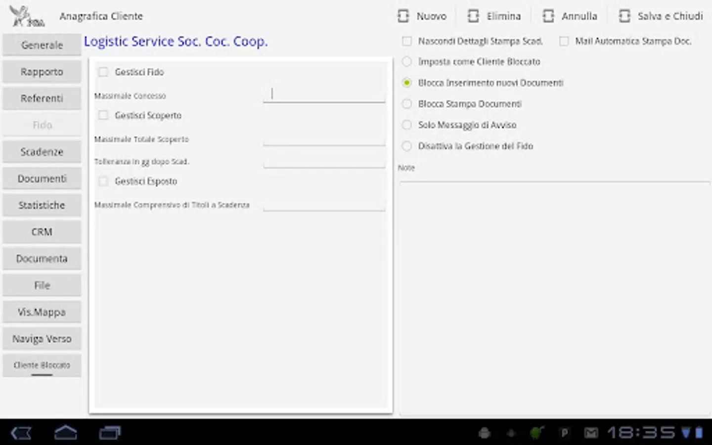Tap the green notification icon in status bar

click(x=536, y=433)
